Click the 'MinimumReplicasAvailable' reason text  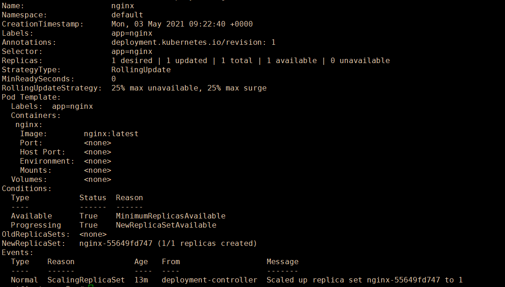[x=170, y=216]
